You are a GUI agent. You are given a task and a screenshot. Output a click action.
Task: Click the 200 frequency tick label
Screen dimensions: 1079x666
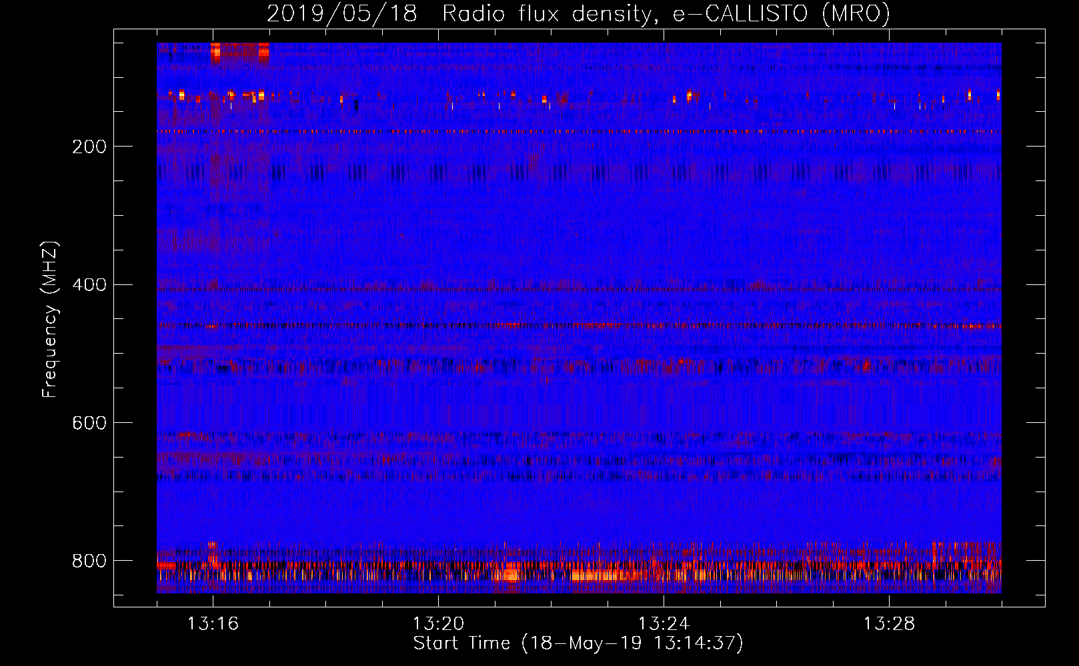pos(89,147)
